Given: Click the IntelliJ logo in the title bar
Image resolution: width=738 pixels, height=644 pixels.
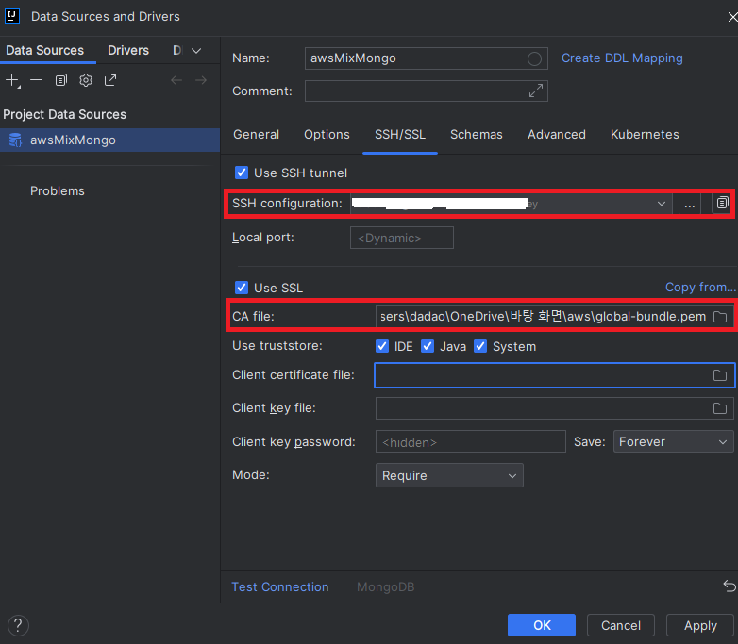Looking at the screenshot, I should pos(12,16).
